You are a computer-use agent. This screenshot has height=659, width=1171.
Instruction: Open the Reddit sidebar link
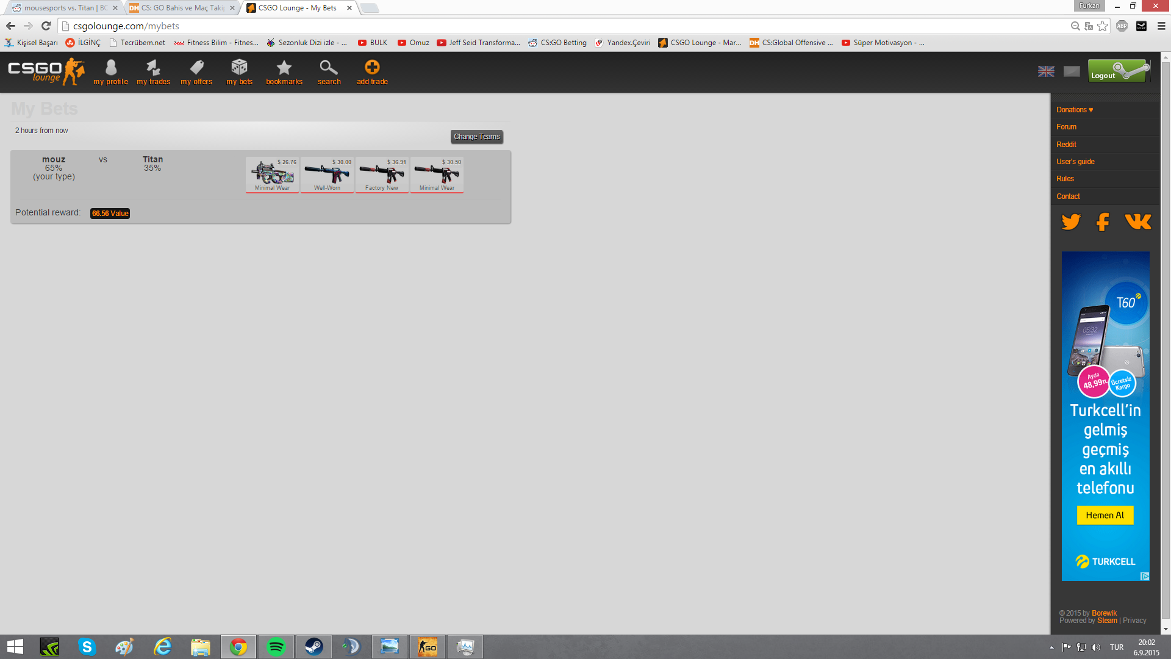coord(1066,145)
